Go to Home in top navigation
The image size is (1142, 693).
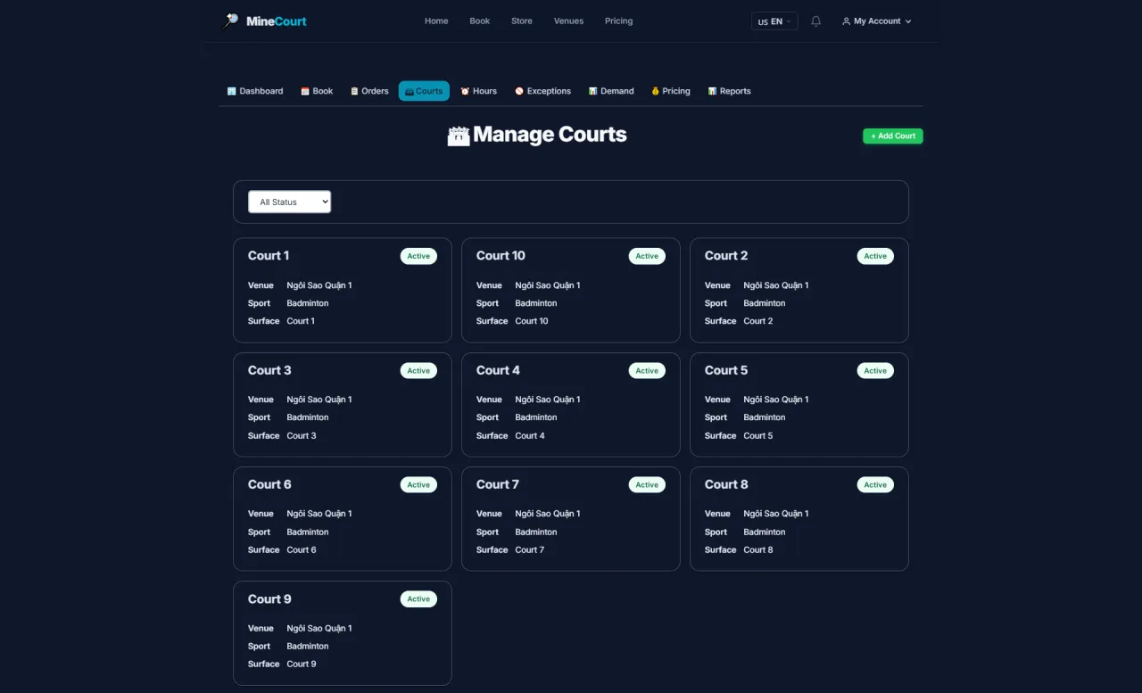436,21
